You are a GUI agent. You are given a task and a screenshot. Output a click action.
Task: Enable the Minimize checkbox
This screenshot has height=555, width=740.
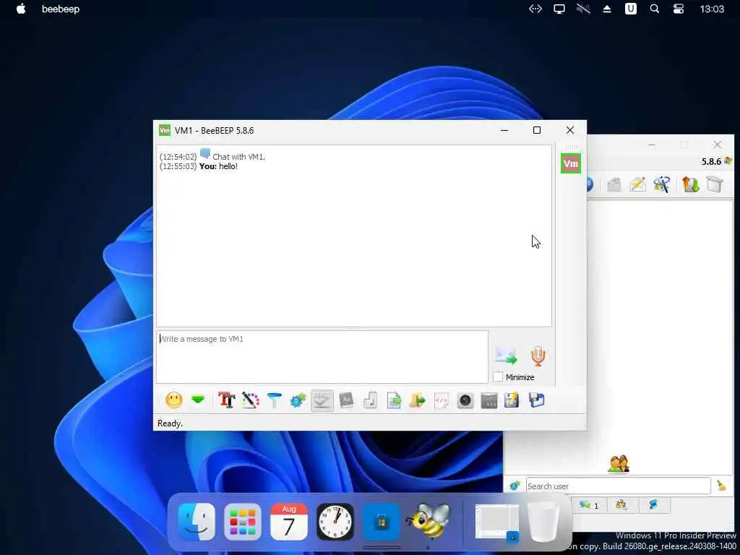pos(498,377)
